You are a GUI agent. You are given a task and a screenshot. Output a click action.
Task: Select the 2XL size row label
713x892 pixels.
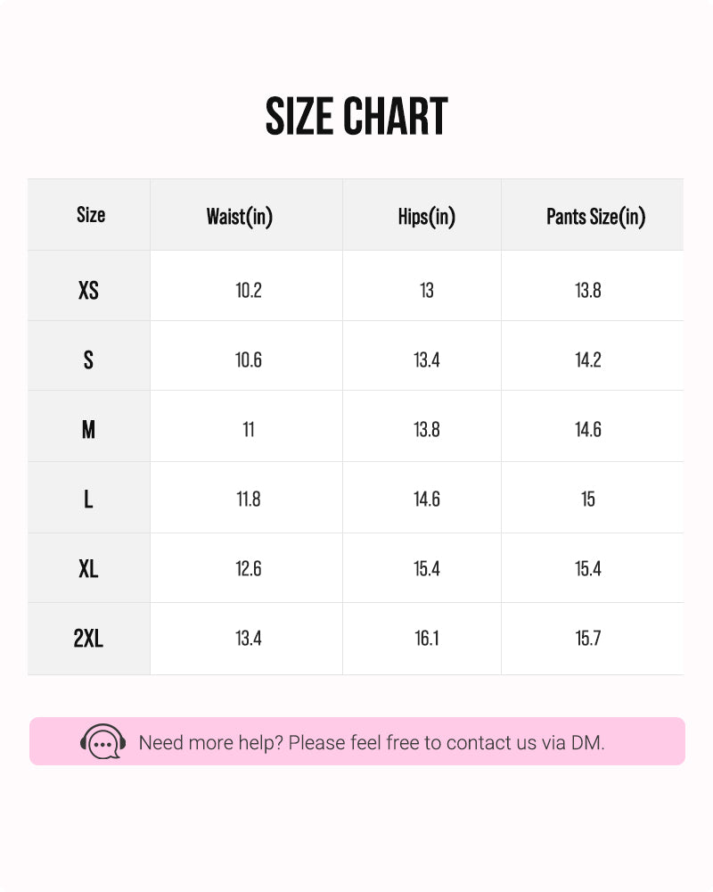click(x=88, y=639)
